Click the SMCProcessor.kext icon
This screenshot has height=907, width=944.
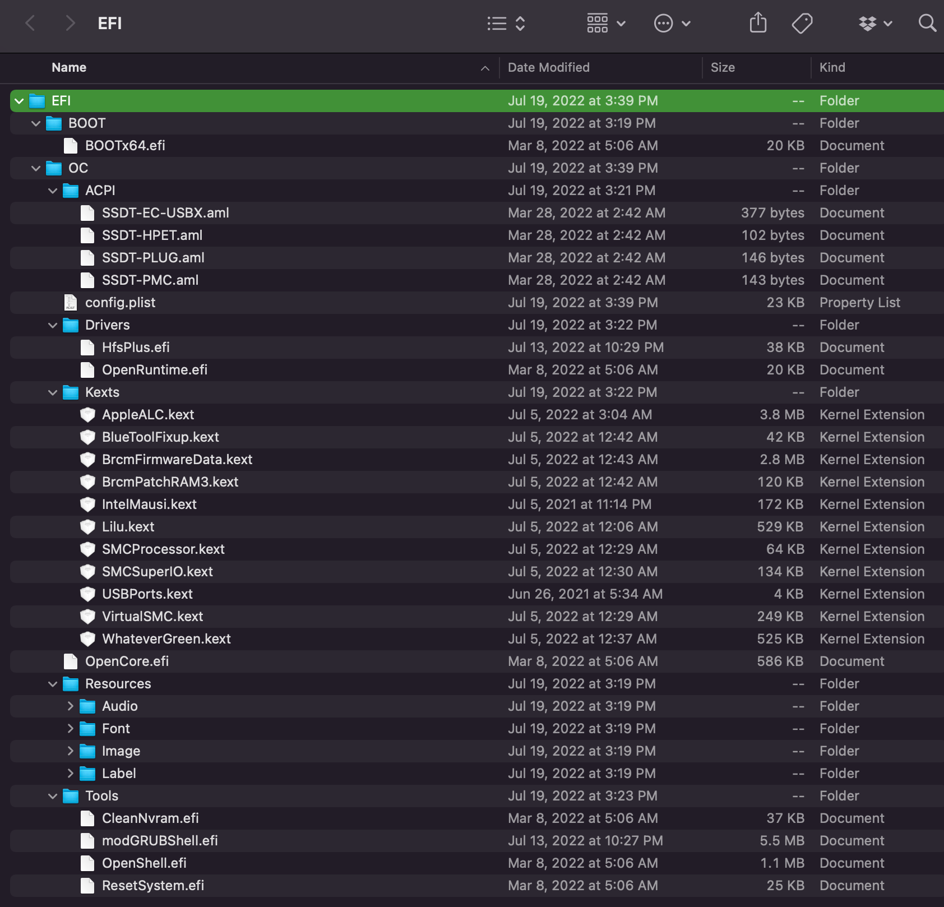point(87,549)
